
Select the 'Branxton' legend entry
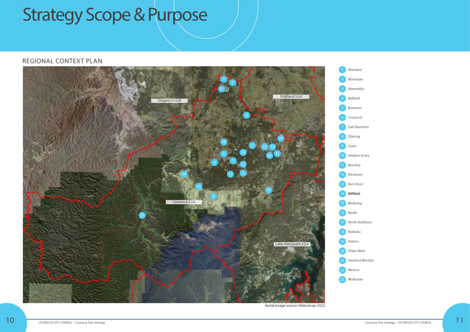pyautogui.click(x=355, y=108)
